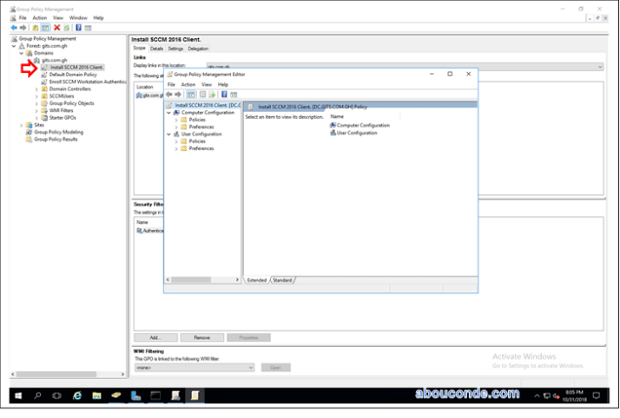Viewport: 620px width, 418px height.
Task: Open Edge browser from the taskbar
Action: click(77, 395)
